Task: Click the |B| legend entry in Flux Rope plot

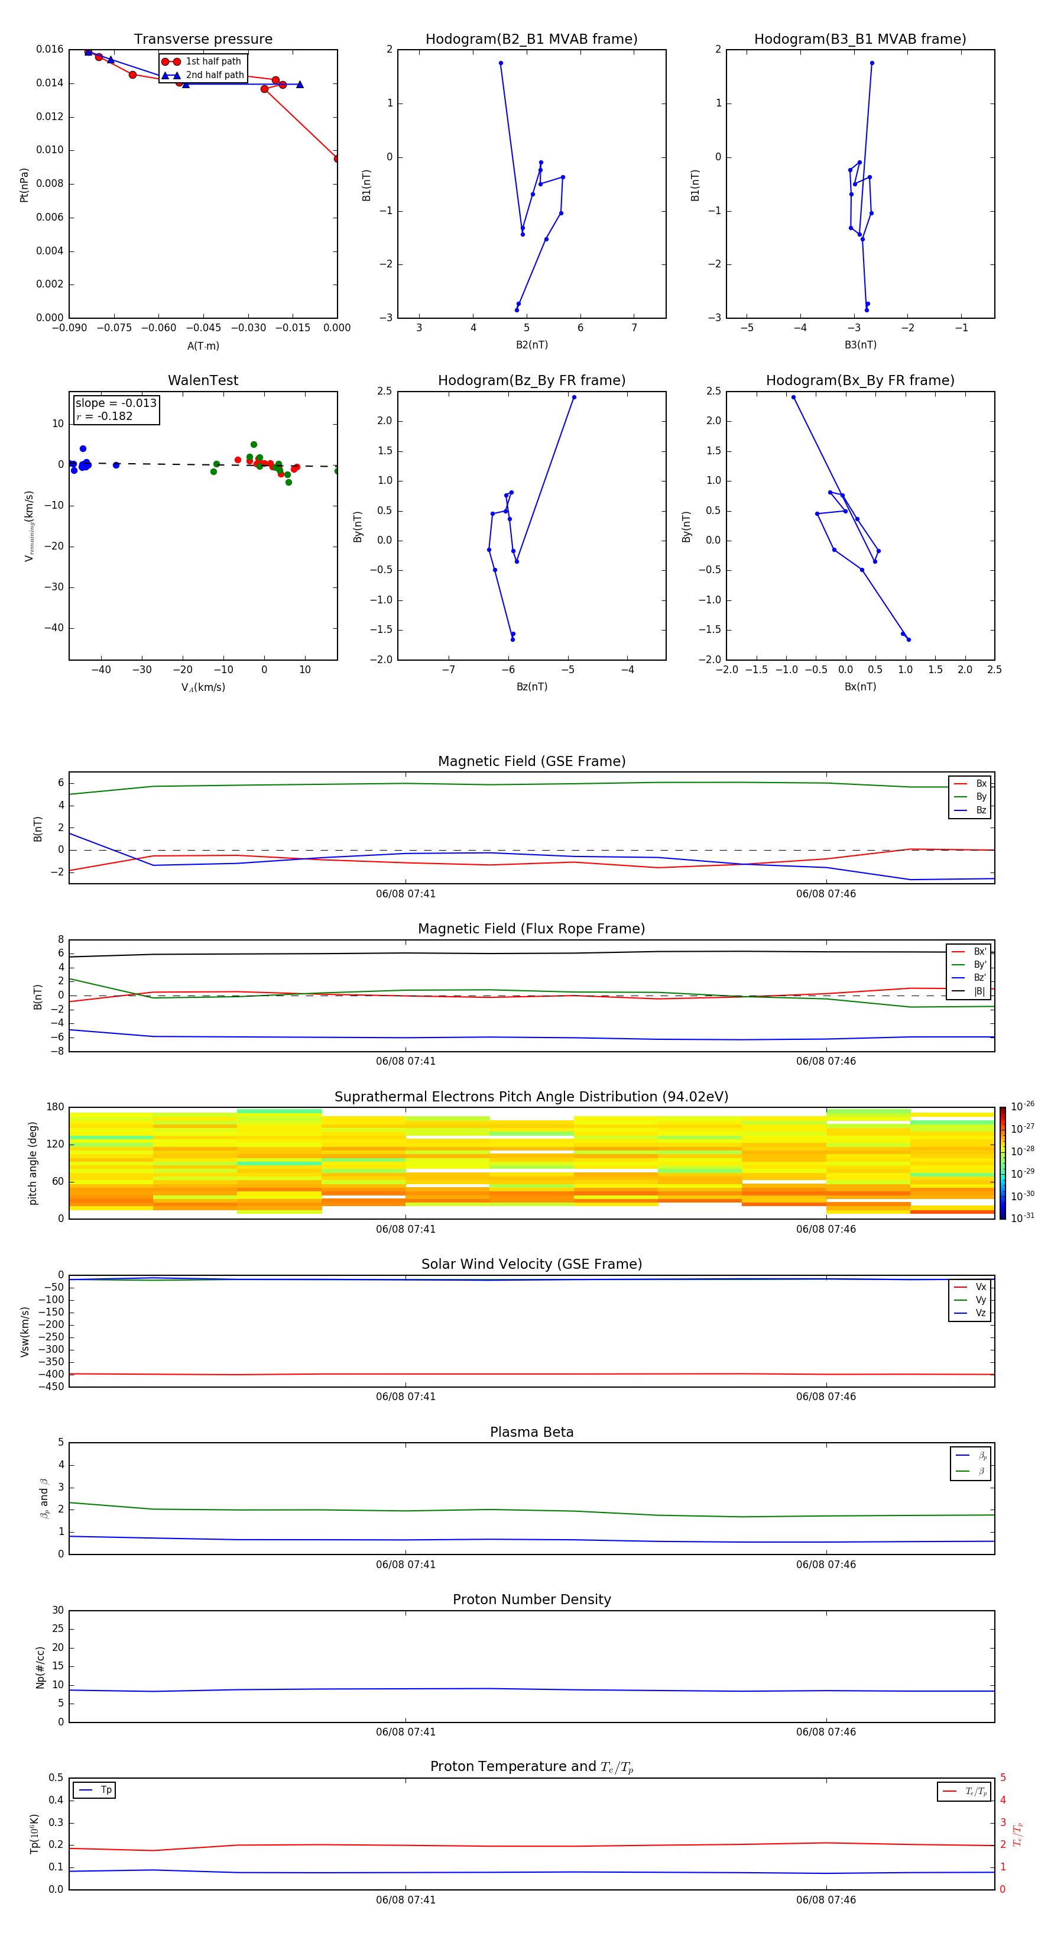Action: [969, 991]
